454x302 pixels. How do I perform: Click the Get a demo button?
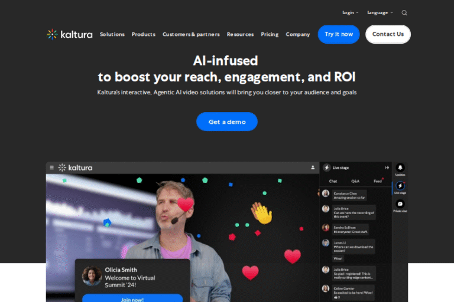click(x=227, y=122)
